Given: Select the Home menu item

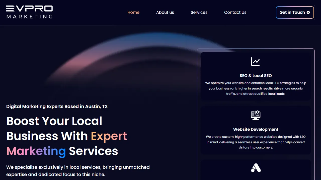Looking at the screenshot, I should (x=133, y=12).
